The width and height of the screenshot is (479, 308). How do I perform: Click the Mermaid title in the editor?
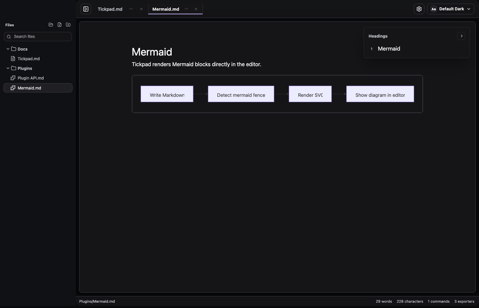pyautogui.click(x=152, y=52)
